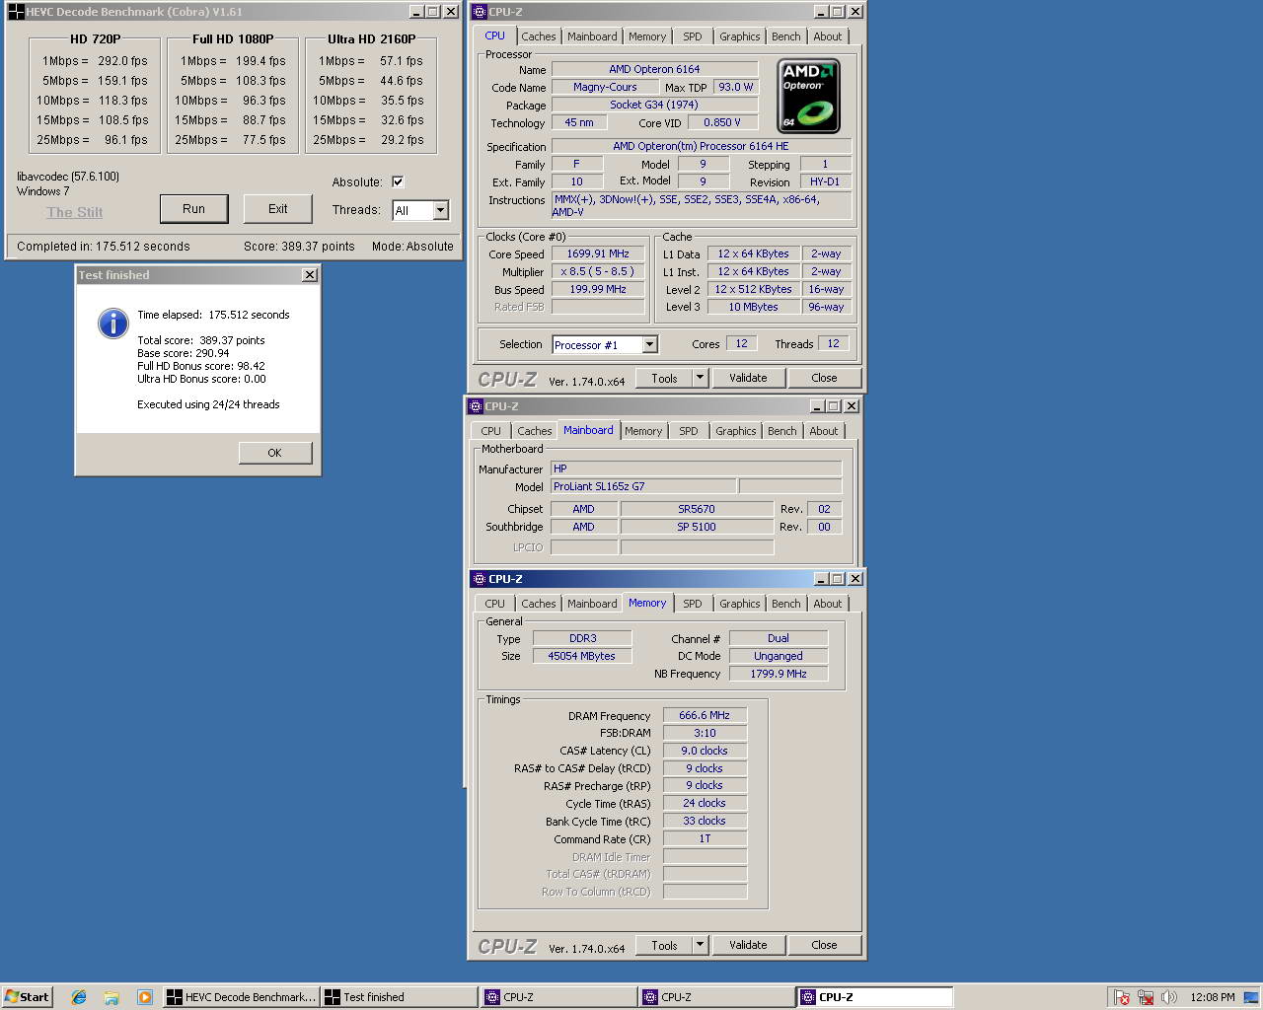Viewport: 1263px width, 1010px height.
Task: Open About tab in top CPU-Z window
Action: (x=828, y=36)
